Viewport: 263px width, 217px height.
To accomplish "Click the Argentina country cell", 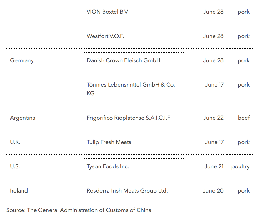I will [23, 118].
